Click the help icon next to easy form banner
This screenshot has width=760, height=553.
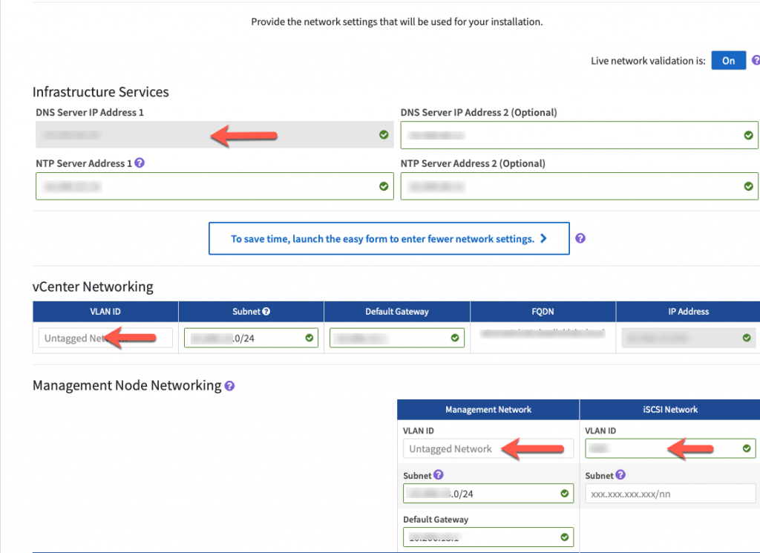(580, 238)
